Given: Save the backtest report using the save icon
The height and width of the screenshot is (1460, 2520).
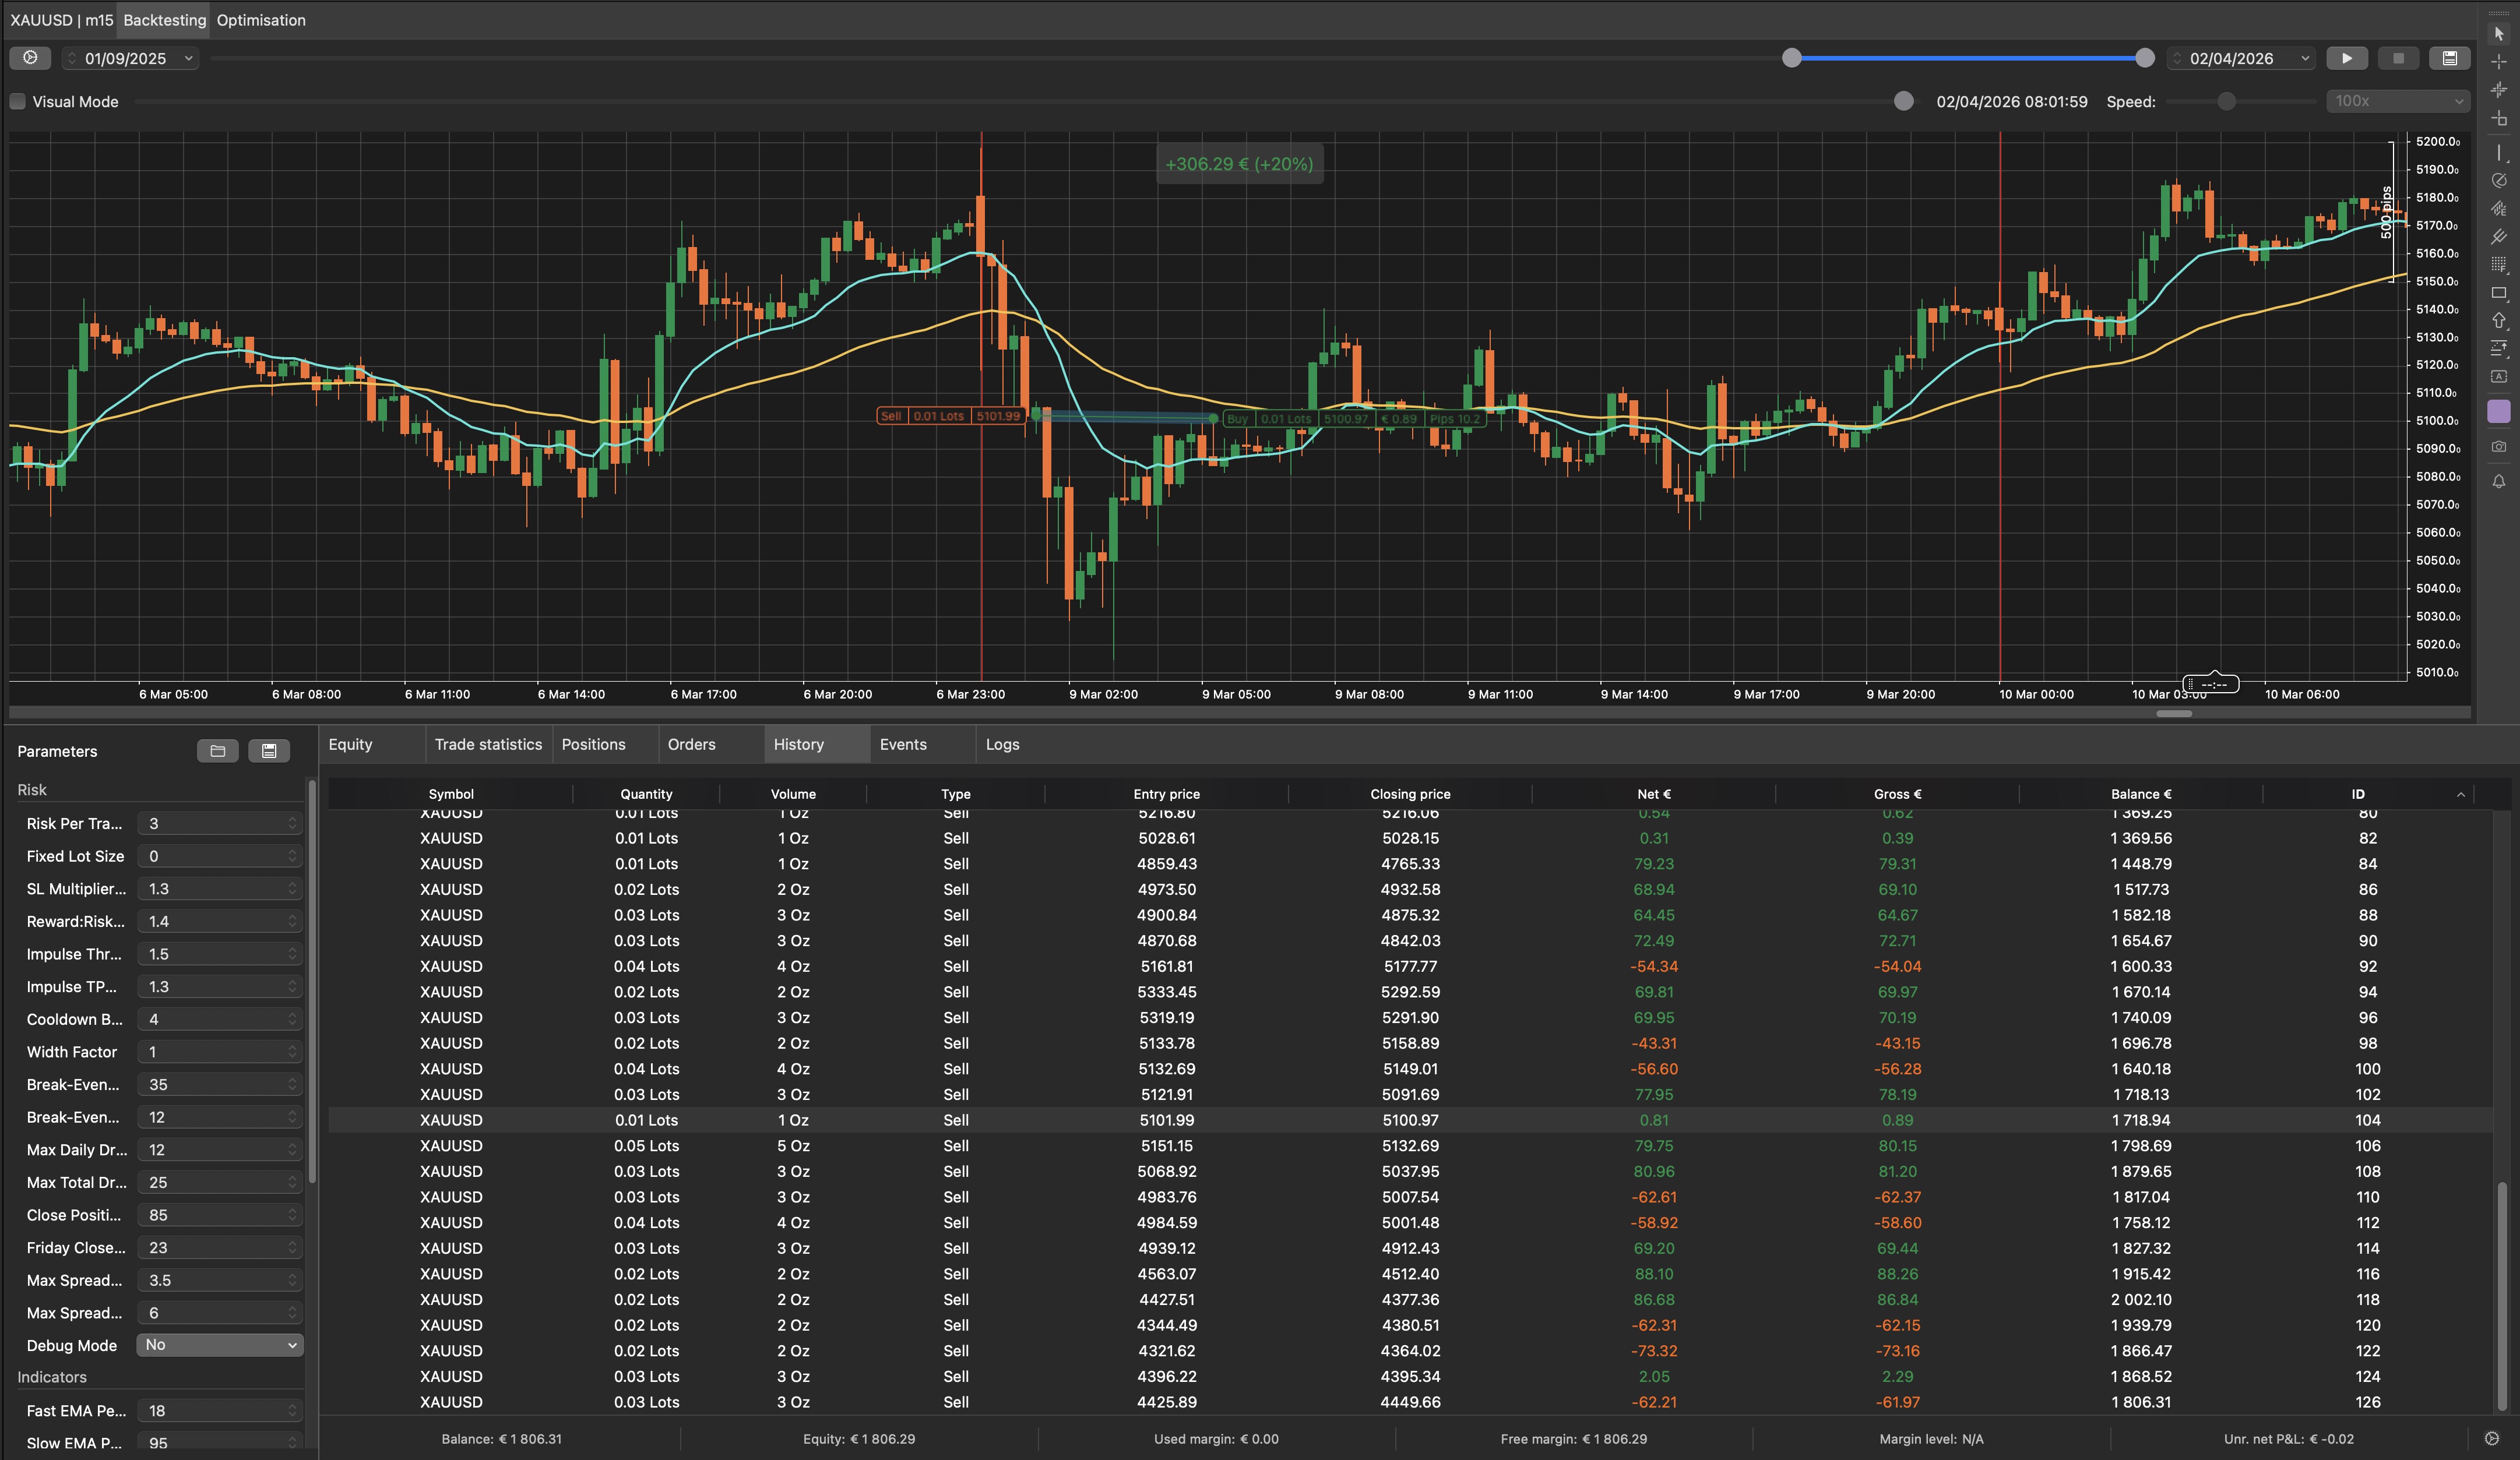Looking at the screenshot, I should (x=2450, y=58).
